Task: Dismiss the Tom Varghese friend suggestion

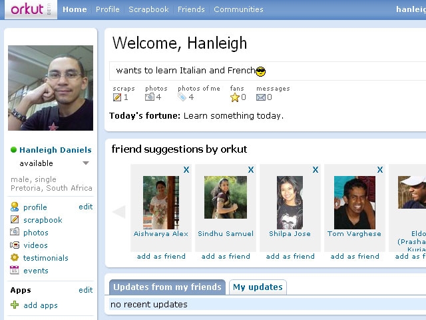Action: (380, 170)
